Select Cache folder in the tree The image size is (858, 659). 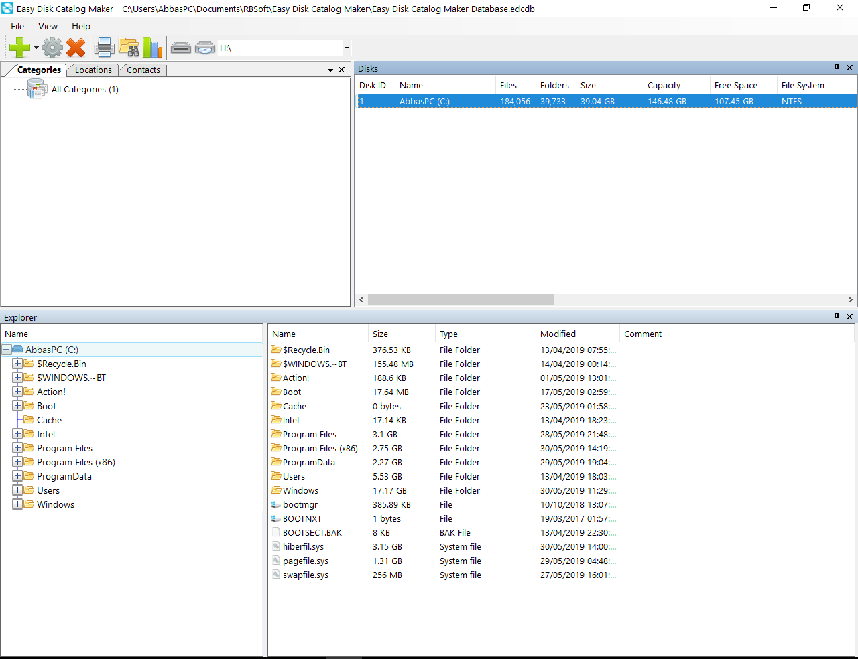[49, 420]
